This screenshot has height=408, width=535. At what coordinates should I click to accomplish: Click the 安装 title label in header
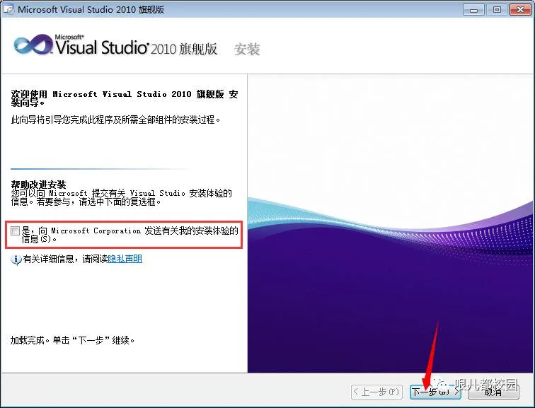point(247,49)
